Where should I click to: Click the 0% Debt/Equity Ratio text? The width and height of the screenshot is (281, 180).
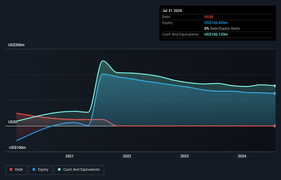point(222,28)
